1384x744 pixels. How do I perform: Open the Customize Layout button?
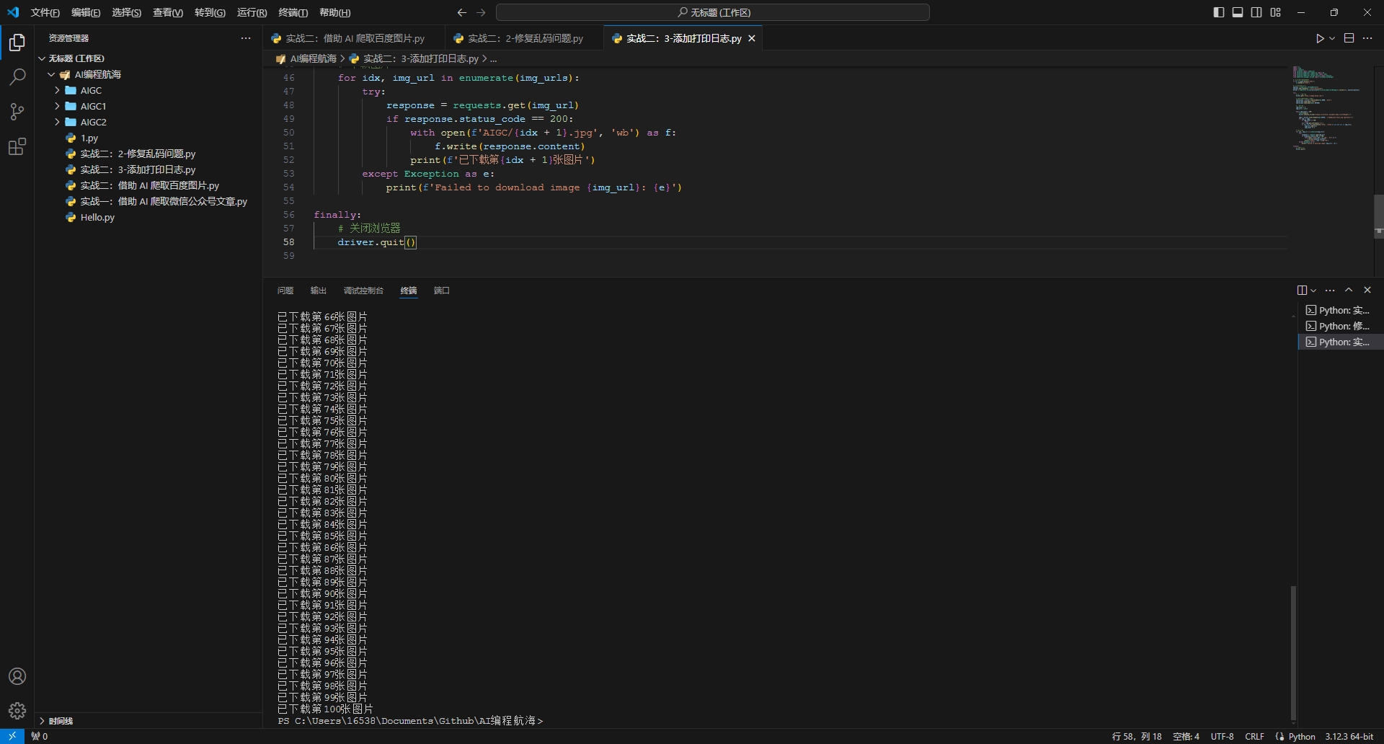pyautogui.click(x=1276, y=12)
